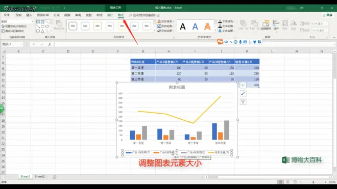Apply the black-outlined Abc shape style
The image size is (337, 189).
73,26
